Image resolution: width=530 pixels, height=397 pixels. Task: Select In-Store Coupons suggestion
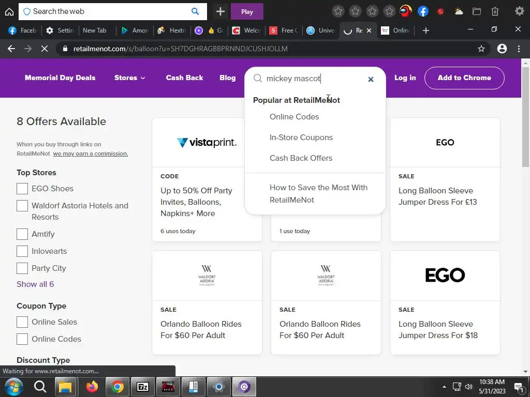[x=301, y=138]
